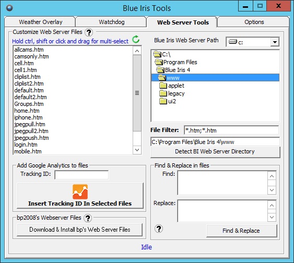
Task: Click file list scrollbar down arrow
Action: [137, 150]
